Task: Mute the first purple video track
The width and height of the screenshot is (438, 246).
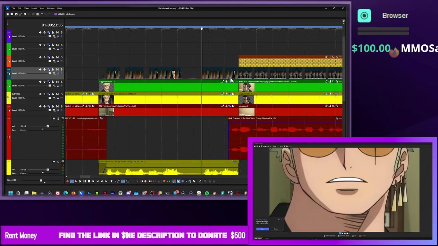Action: tap(57, 32)
